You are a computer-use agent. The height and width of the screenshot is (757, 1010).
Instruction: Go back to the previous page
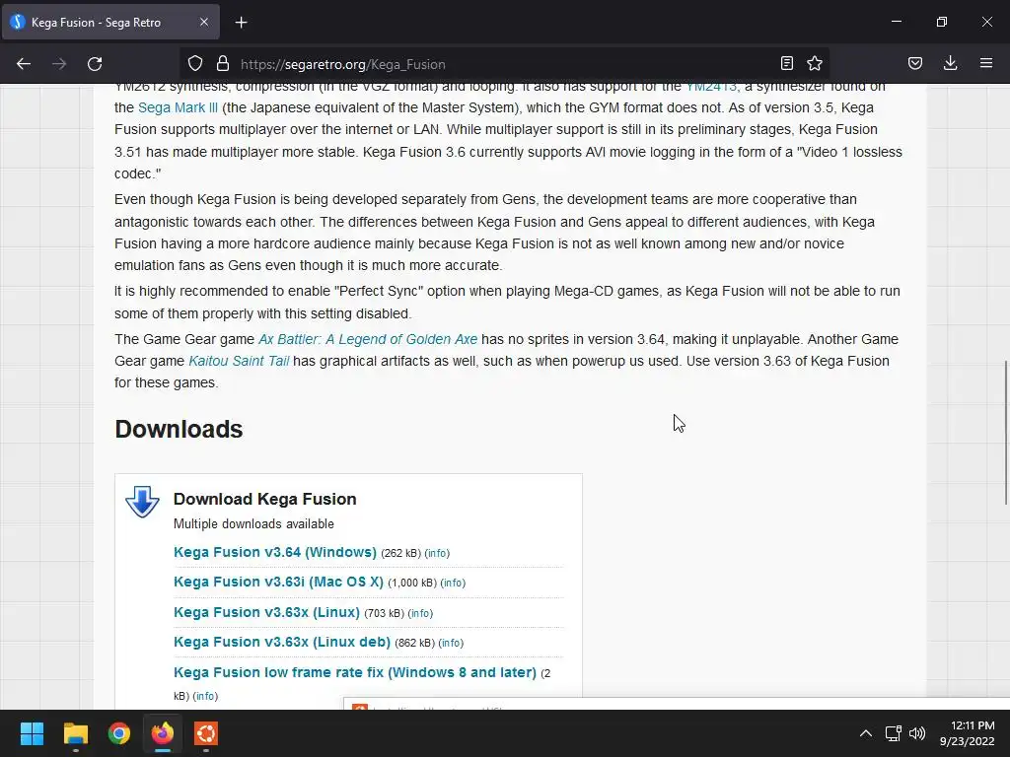(24, 64)
